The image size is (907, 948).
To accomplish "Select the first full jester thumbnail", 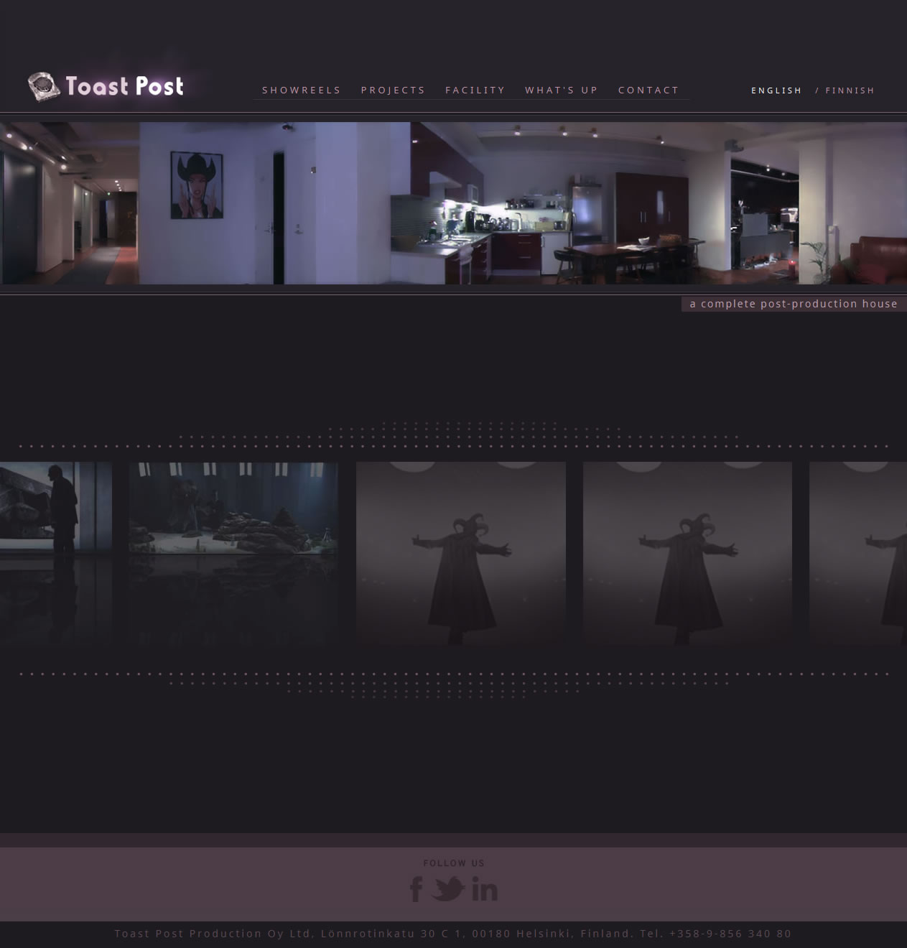I will pos(460,553).
